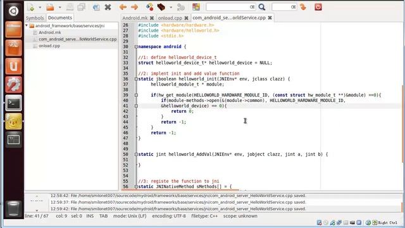Reload the current file from disk
Viewport: 405px width, 228px height.
pyautogui.click(x=96, y=7)
